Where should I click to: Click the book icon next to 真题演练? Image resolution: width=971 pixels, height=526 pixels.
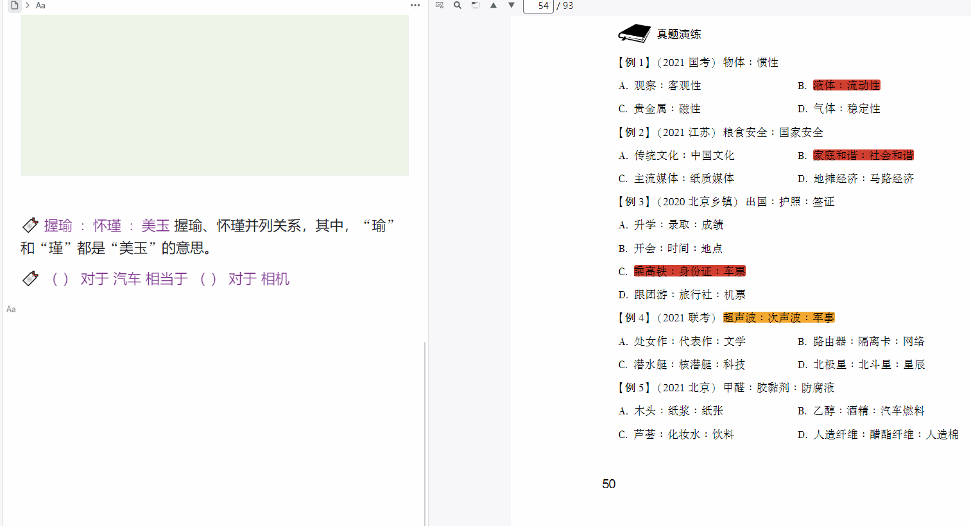pos(633,32)
